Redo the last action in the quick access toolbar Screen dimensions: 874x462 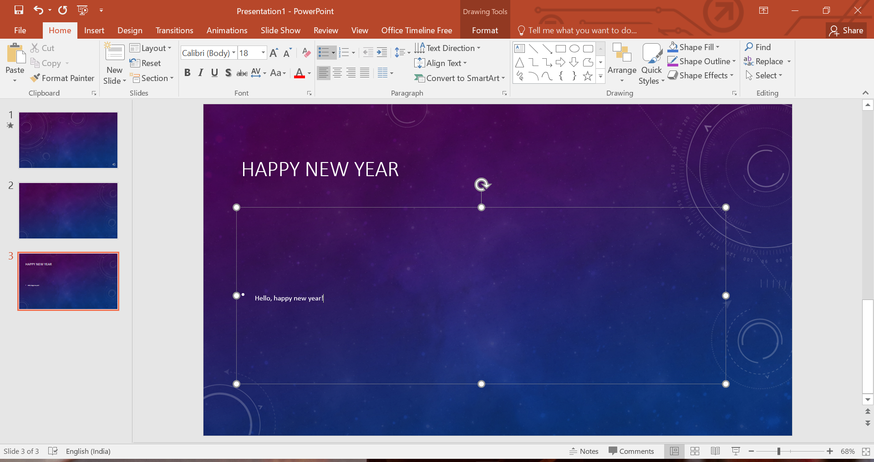coord(63,10)
